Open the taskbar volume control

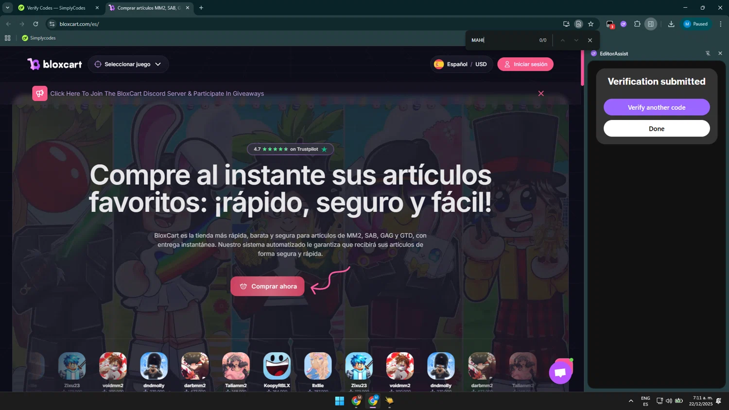pyautogui.click(x=669, y=401)
